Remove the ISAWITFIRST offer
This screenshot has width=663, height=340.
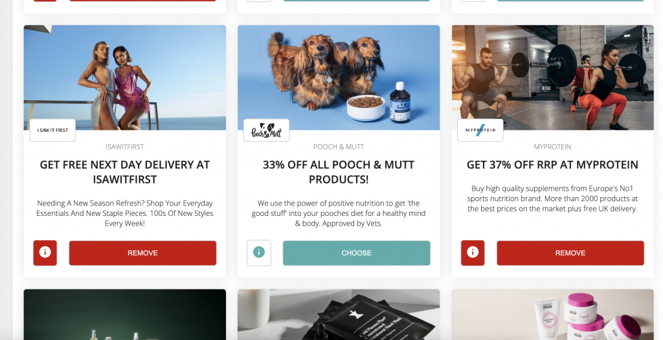[142, 253]
